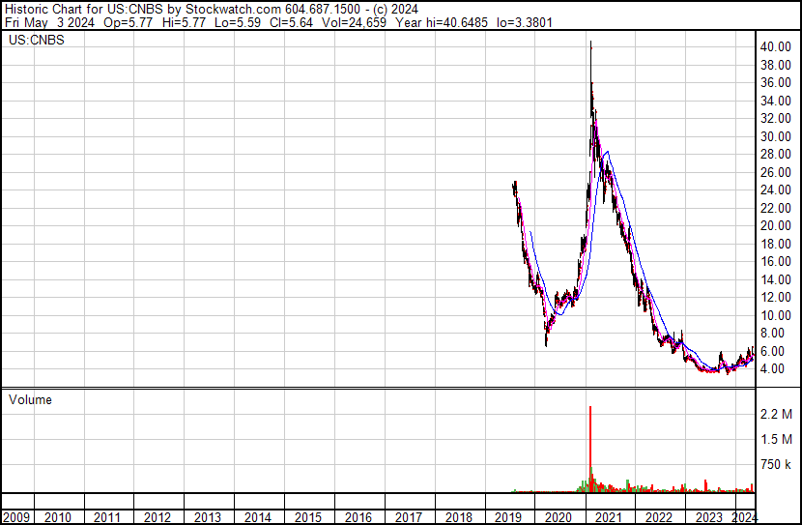
Task: Click the 22.00 price axis label
Action: point(775,208)
